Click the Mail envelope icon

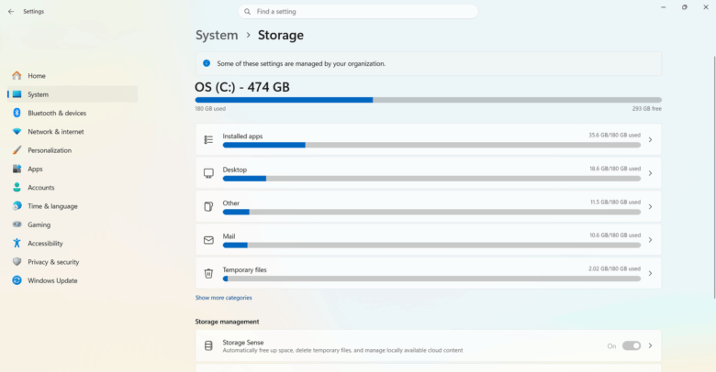(x=208, y=240)
